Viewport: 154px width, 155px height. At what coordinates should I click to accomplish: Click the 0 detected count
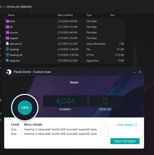(x=105, y=101)
